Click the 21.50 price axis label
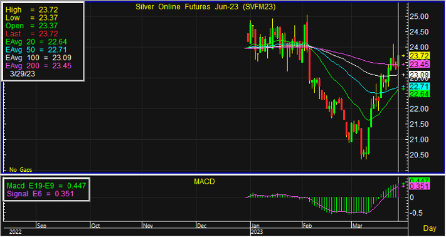Screen dimensions: 446x237 pyautogui.click(x=418, y=124)
